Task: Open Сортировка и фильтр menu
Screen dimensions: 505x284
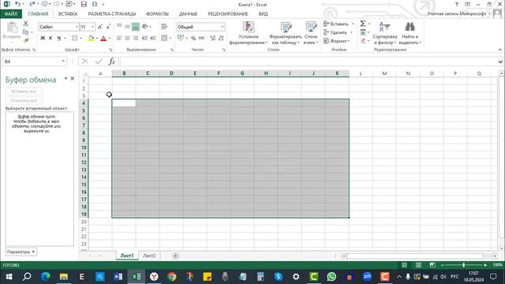Action: tap(384, 33)
